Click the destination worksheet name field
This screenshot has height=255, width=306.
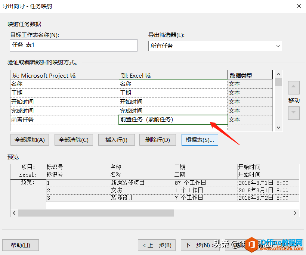coord(74,45)
